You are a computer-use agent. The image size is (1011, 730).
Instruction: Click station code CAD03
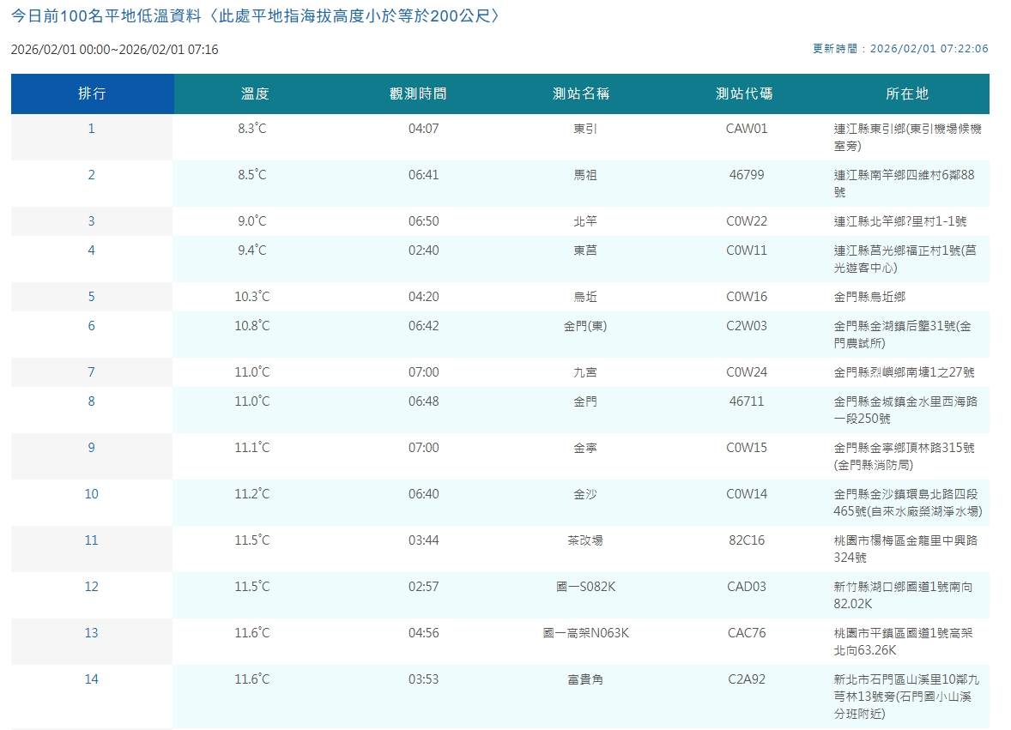pos(747,587)
